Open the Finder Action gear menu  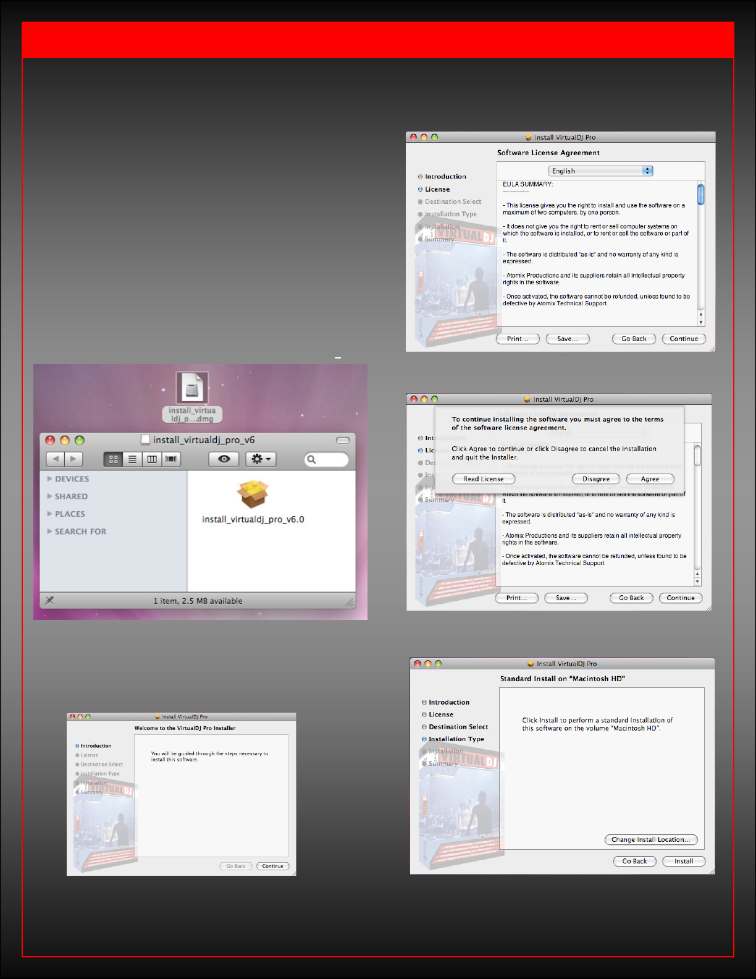[x=261, y=459]
